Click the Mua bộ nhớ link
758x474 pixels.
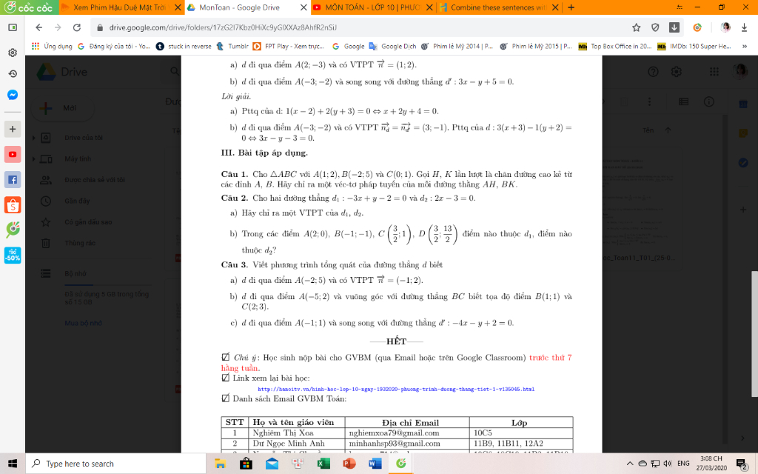tap(83, 323)
